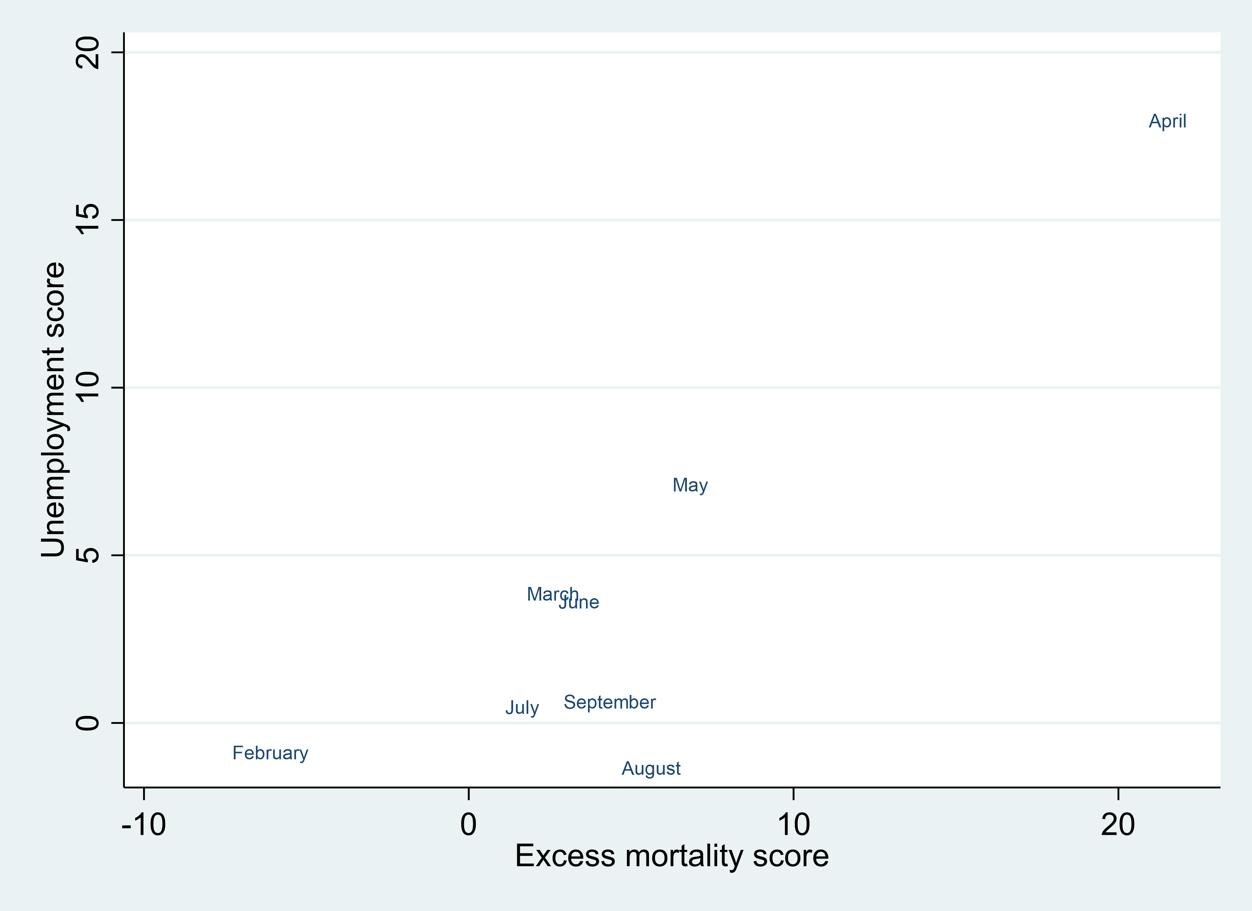This screenshot has height=911, width=1252.
Task: Select the 5 tick label on y-axis
Action: click(x=88, y=555)
